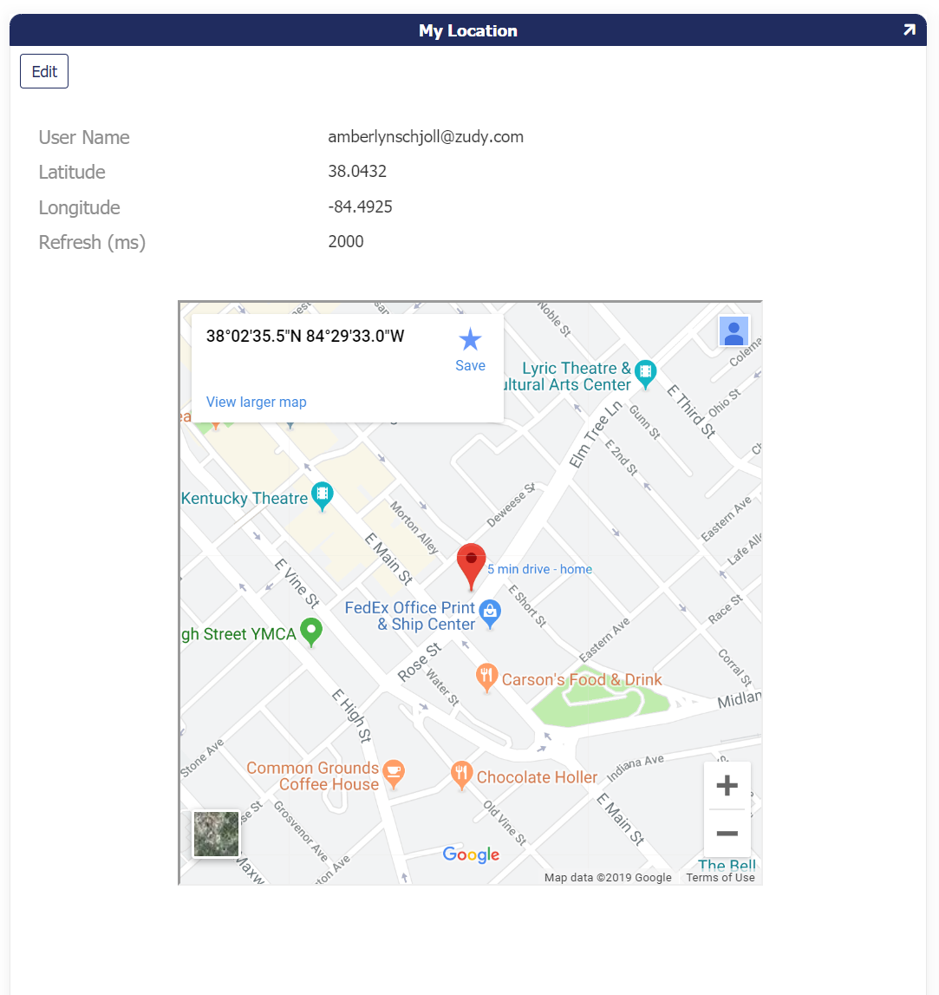
Task: Zoom out with the minus button
Action: [x=727, y=834]
